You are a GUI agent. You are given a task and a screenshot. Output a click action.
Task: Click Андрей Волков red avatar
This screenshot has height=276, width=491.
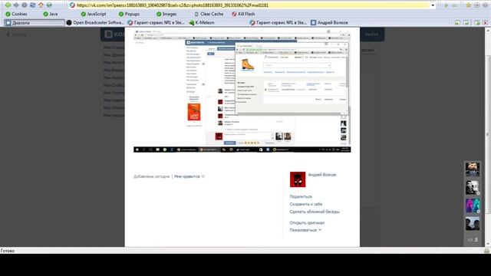tap(298, 179)
